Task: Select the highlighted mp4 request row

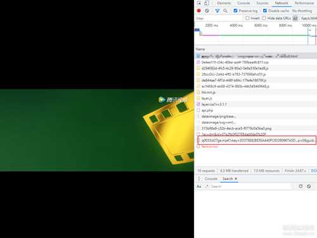Action: click(257, 140)
